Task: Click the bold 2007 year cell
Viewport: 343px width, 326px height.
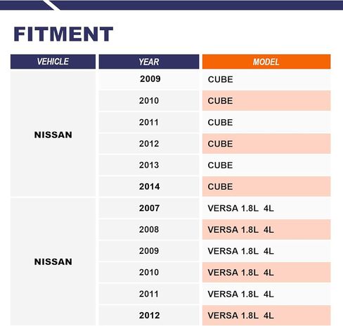Action: pyautogui.click(x=149, y=208)
